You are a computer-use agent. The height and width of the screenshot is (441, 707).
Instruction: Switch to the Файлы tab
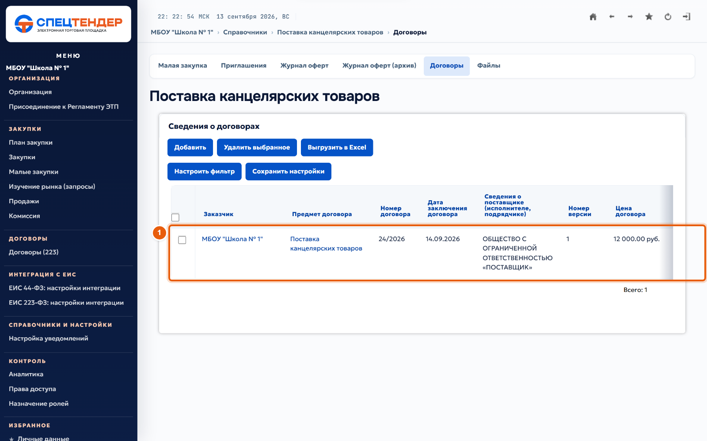pos(489,66)
